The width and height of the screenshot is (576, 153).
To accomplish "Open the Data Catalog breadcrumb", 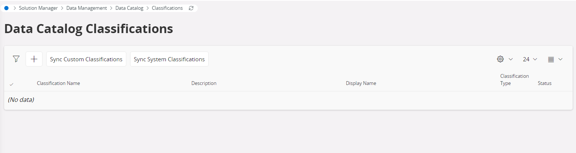I will pyautogui.click(x=129, y=8).
